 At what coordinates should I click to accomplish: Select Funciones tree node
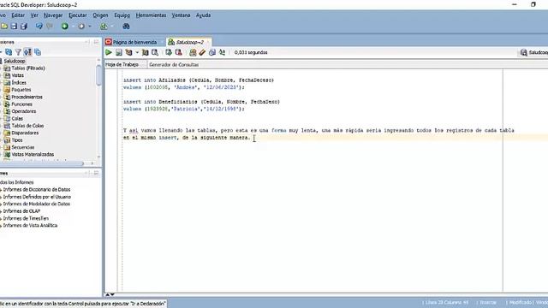tap(21, 104)
